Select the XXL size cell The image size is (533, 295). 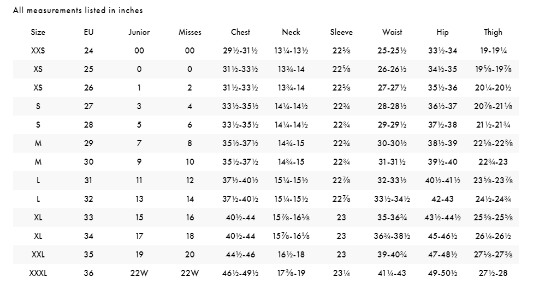(x=38, y=255)
